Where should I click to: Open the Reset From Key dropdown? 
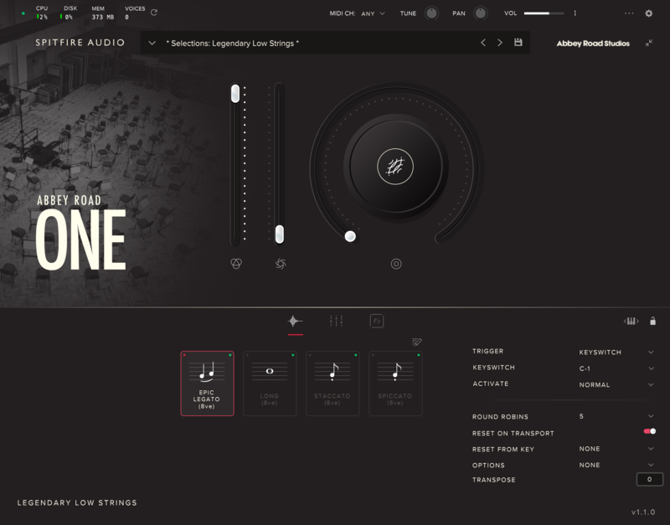pyautogui.click(x=616, y=449)
